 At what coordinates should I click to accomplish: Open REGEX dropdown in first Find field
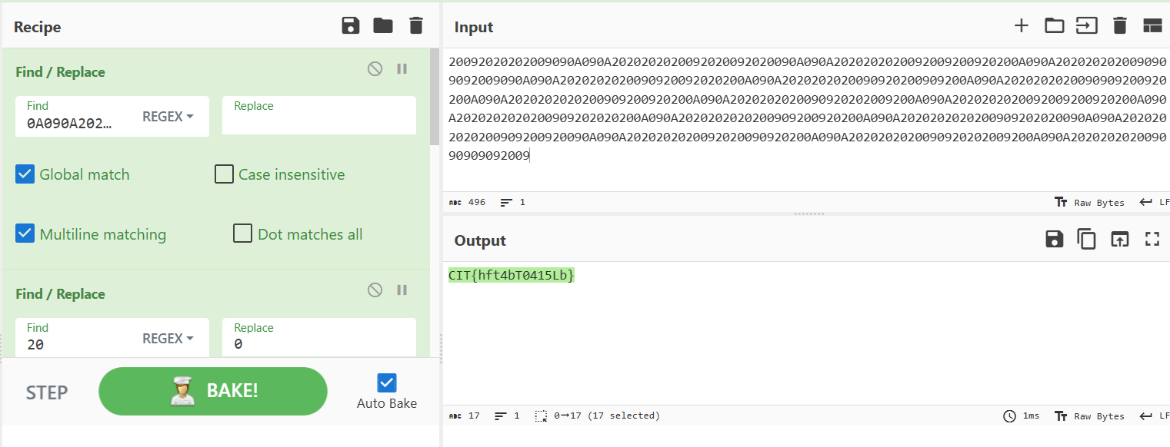[168, 117]
